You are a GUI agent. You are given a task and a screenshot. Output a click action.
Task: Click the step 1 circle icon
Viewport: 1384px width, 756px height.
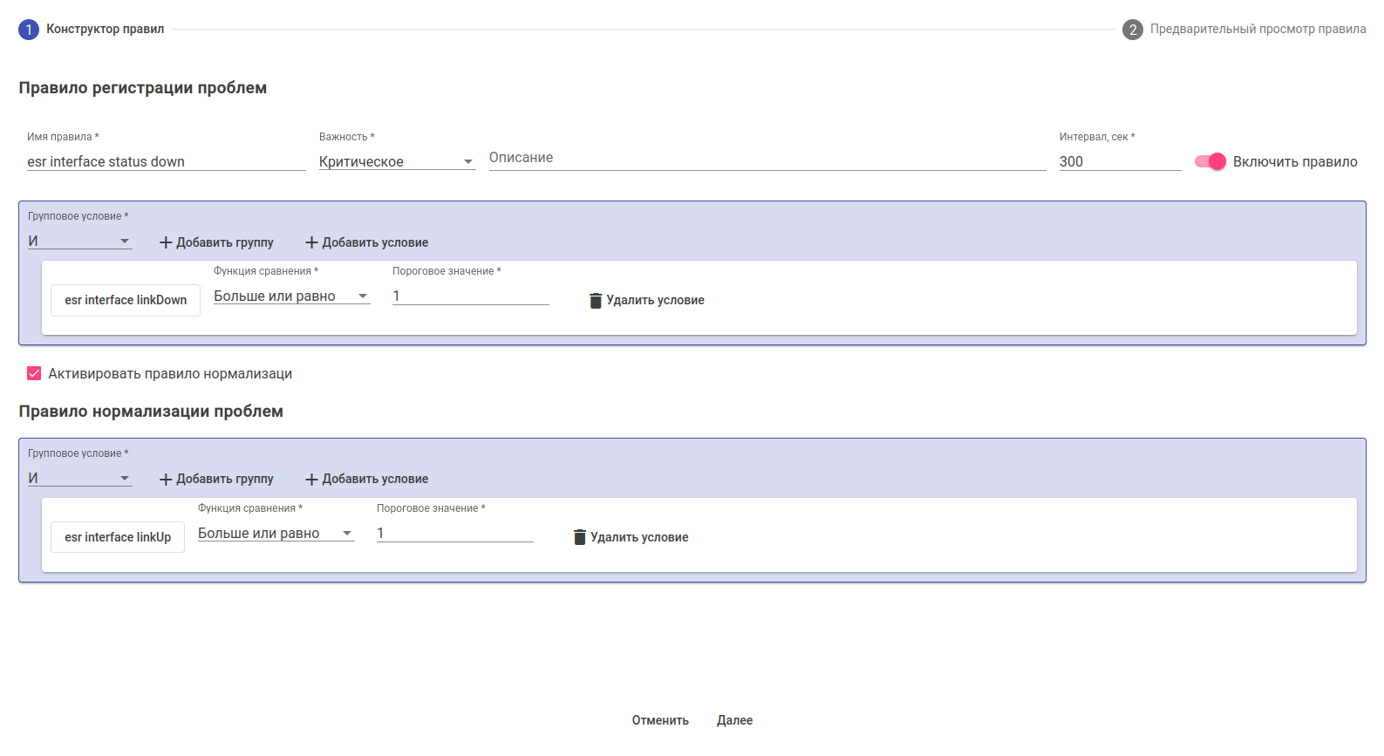pyautogui.click(x=29, y=30)
